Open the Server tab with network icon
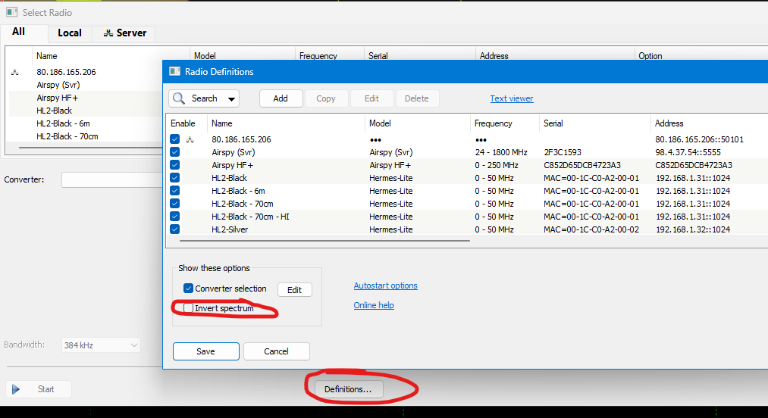 point(125,33)
